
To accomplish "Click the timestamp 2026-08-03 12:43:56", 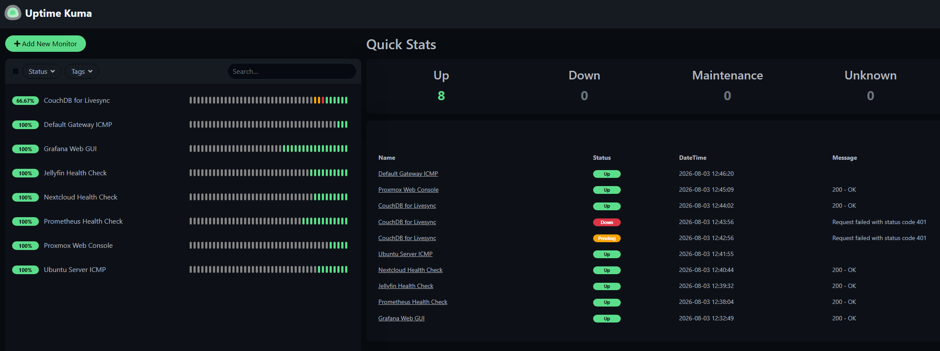I will (x=706, y=222).
